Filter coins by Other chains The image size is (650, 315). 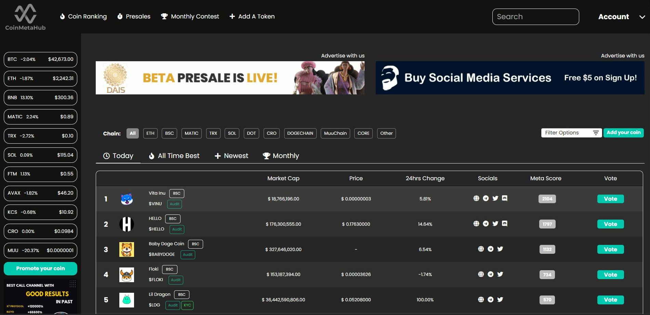[386, 133]
